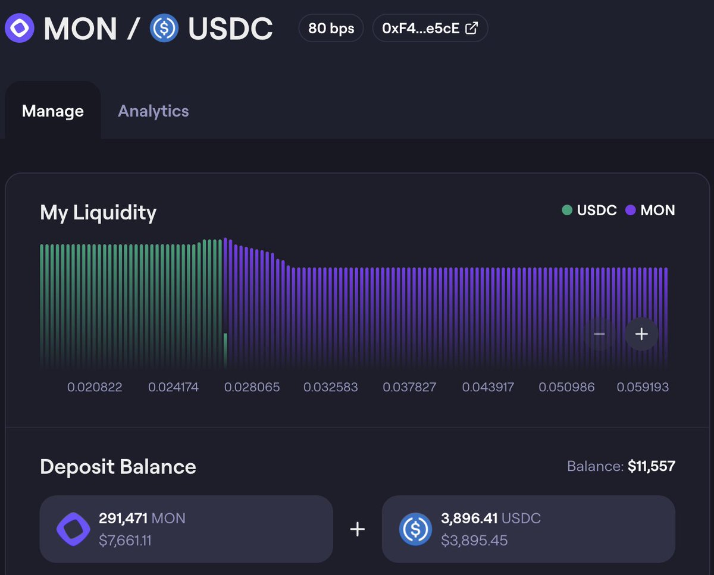714x575 pixels.
Task: Click the USDC green legend dot
Action: [567, 210]
